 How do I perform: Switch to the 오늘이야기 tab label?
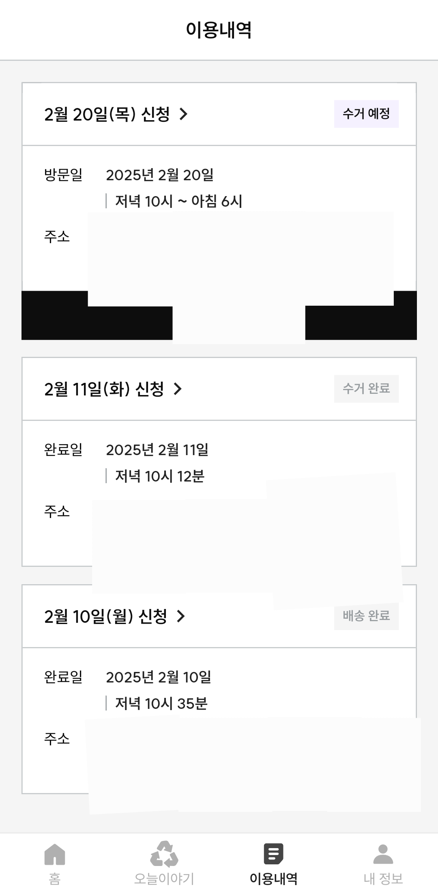164,879
